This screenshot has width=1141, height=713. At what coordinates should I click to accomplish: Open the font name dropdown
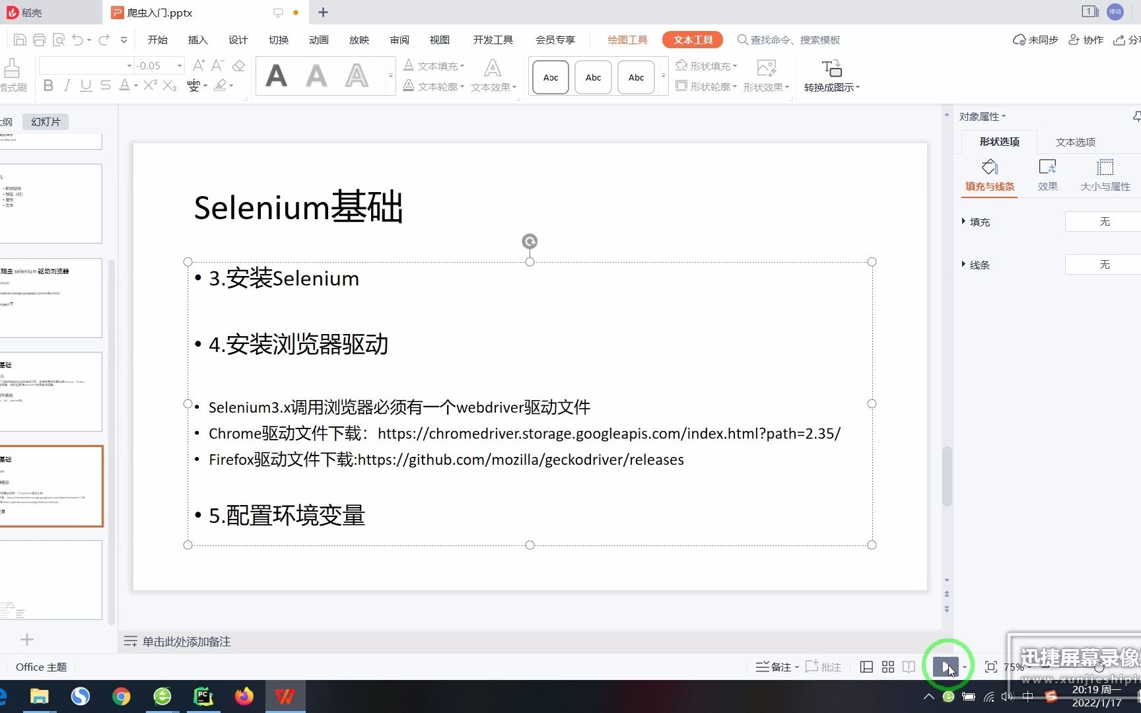(x=129, y=65)
